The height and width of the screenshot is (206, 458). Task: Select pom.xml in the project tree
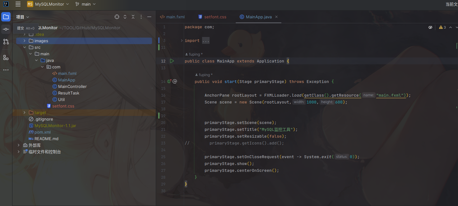(42, 132)
